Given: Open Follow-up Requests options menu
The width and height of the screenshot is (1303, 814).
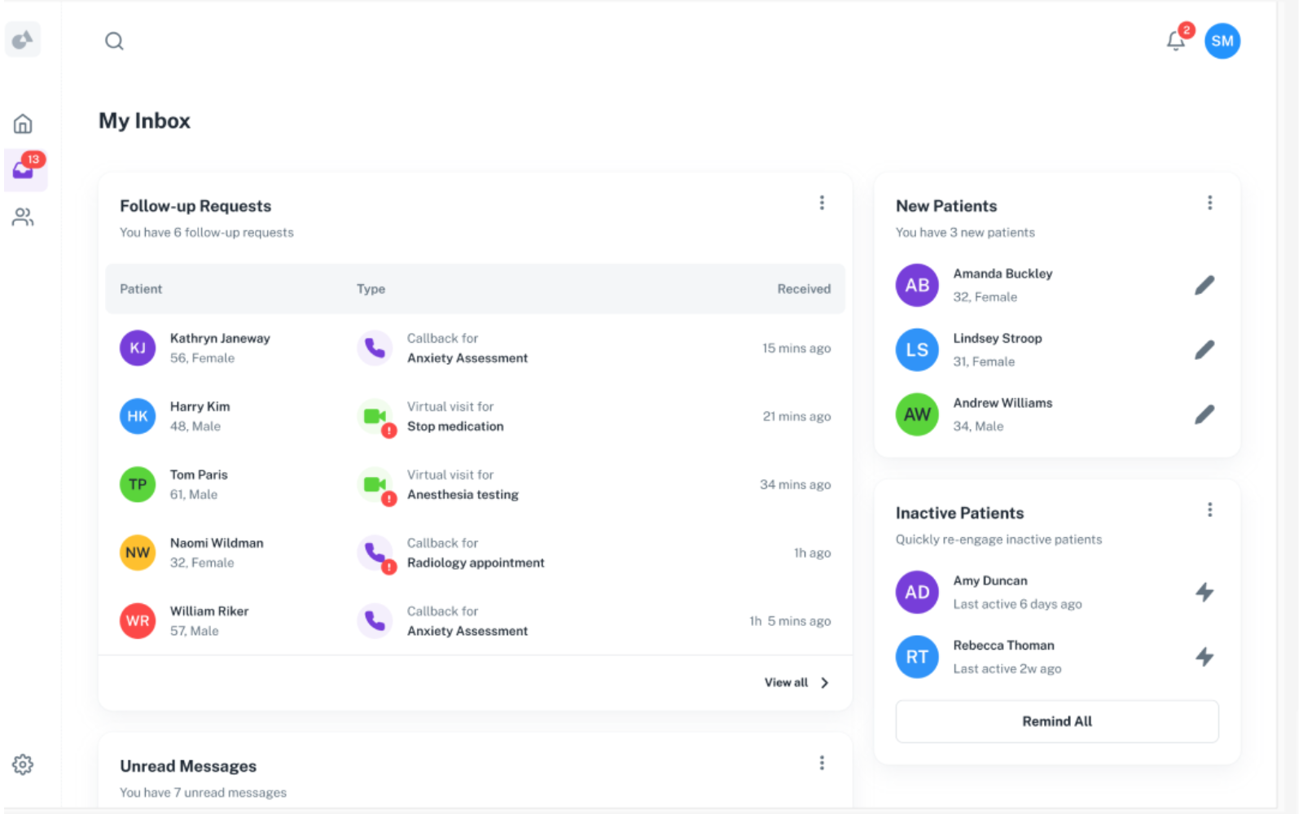Looking at the screenshot, I should [822, 203].
